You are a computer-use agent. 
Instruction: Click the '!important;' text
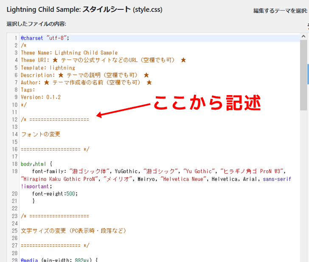(x=37, y=186)
